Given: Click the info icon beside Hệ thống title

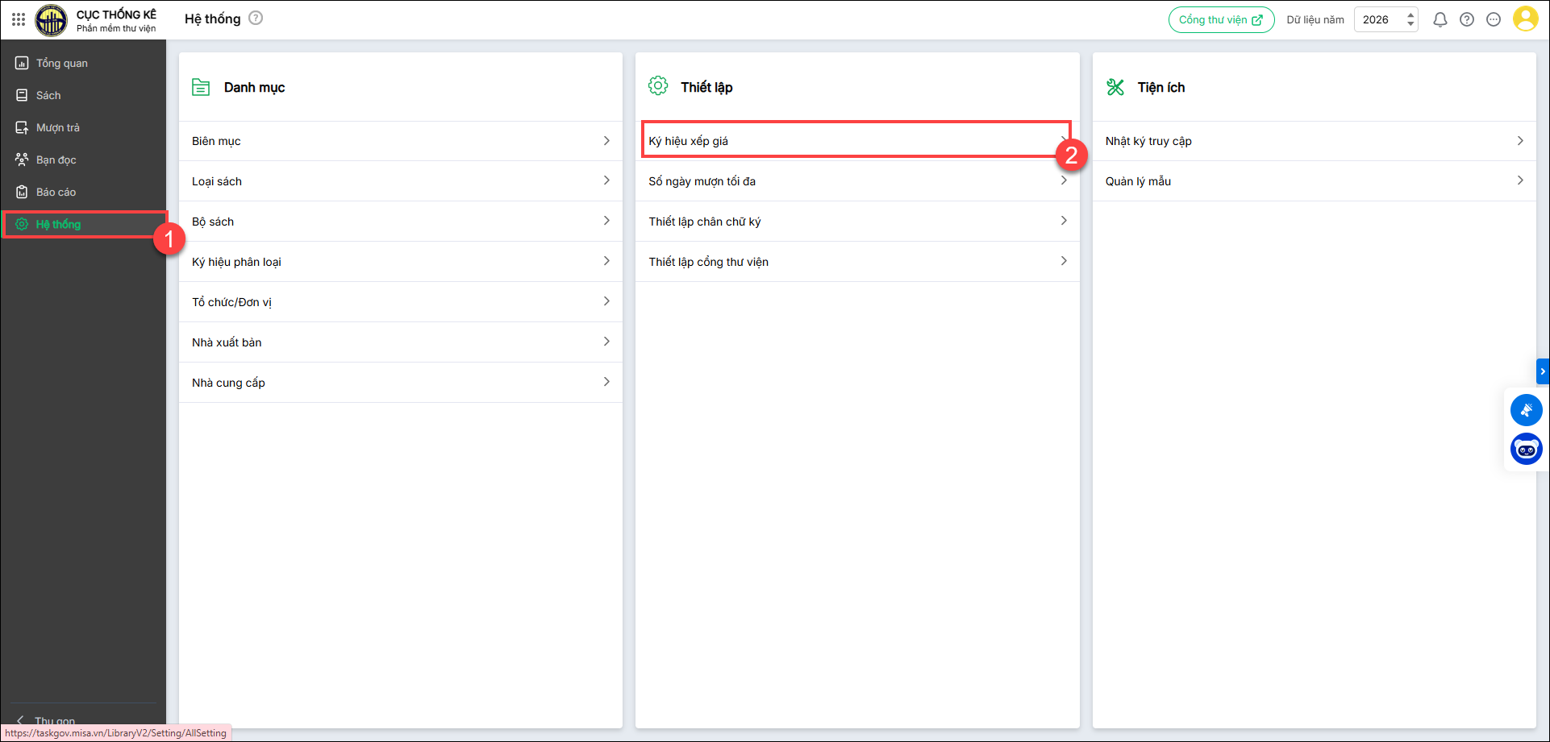Looking at the screenshot, I should coord(256,18).
